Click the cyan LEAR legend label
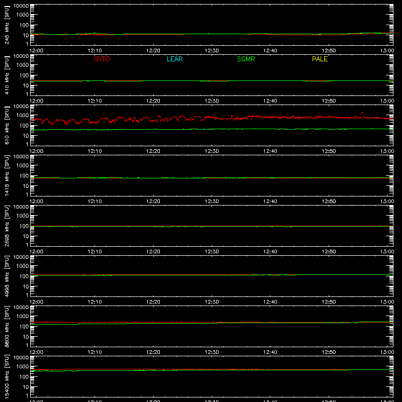 tap(174, 59)
